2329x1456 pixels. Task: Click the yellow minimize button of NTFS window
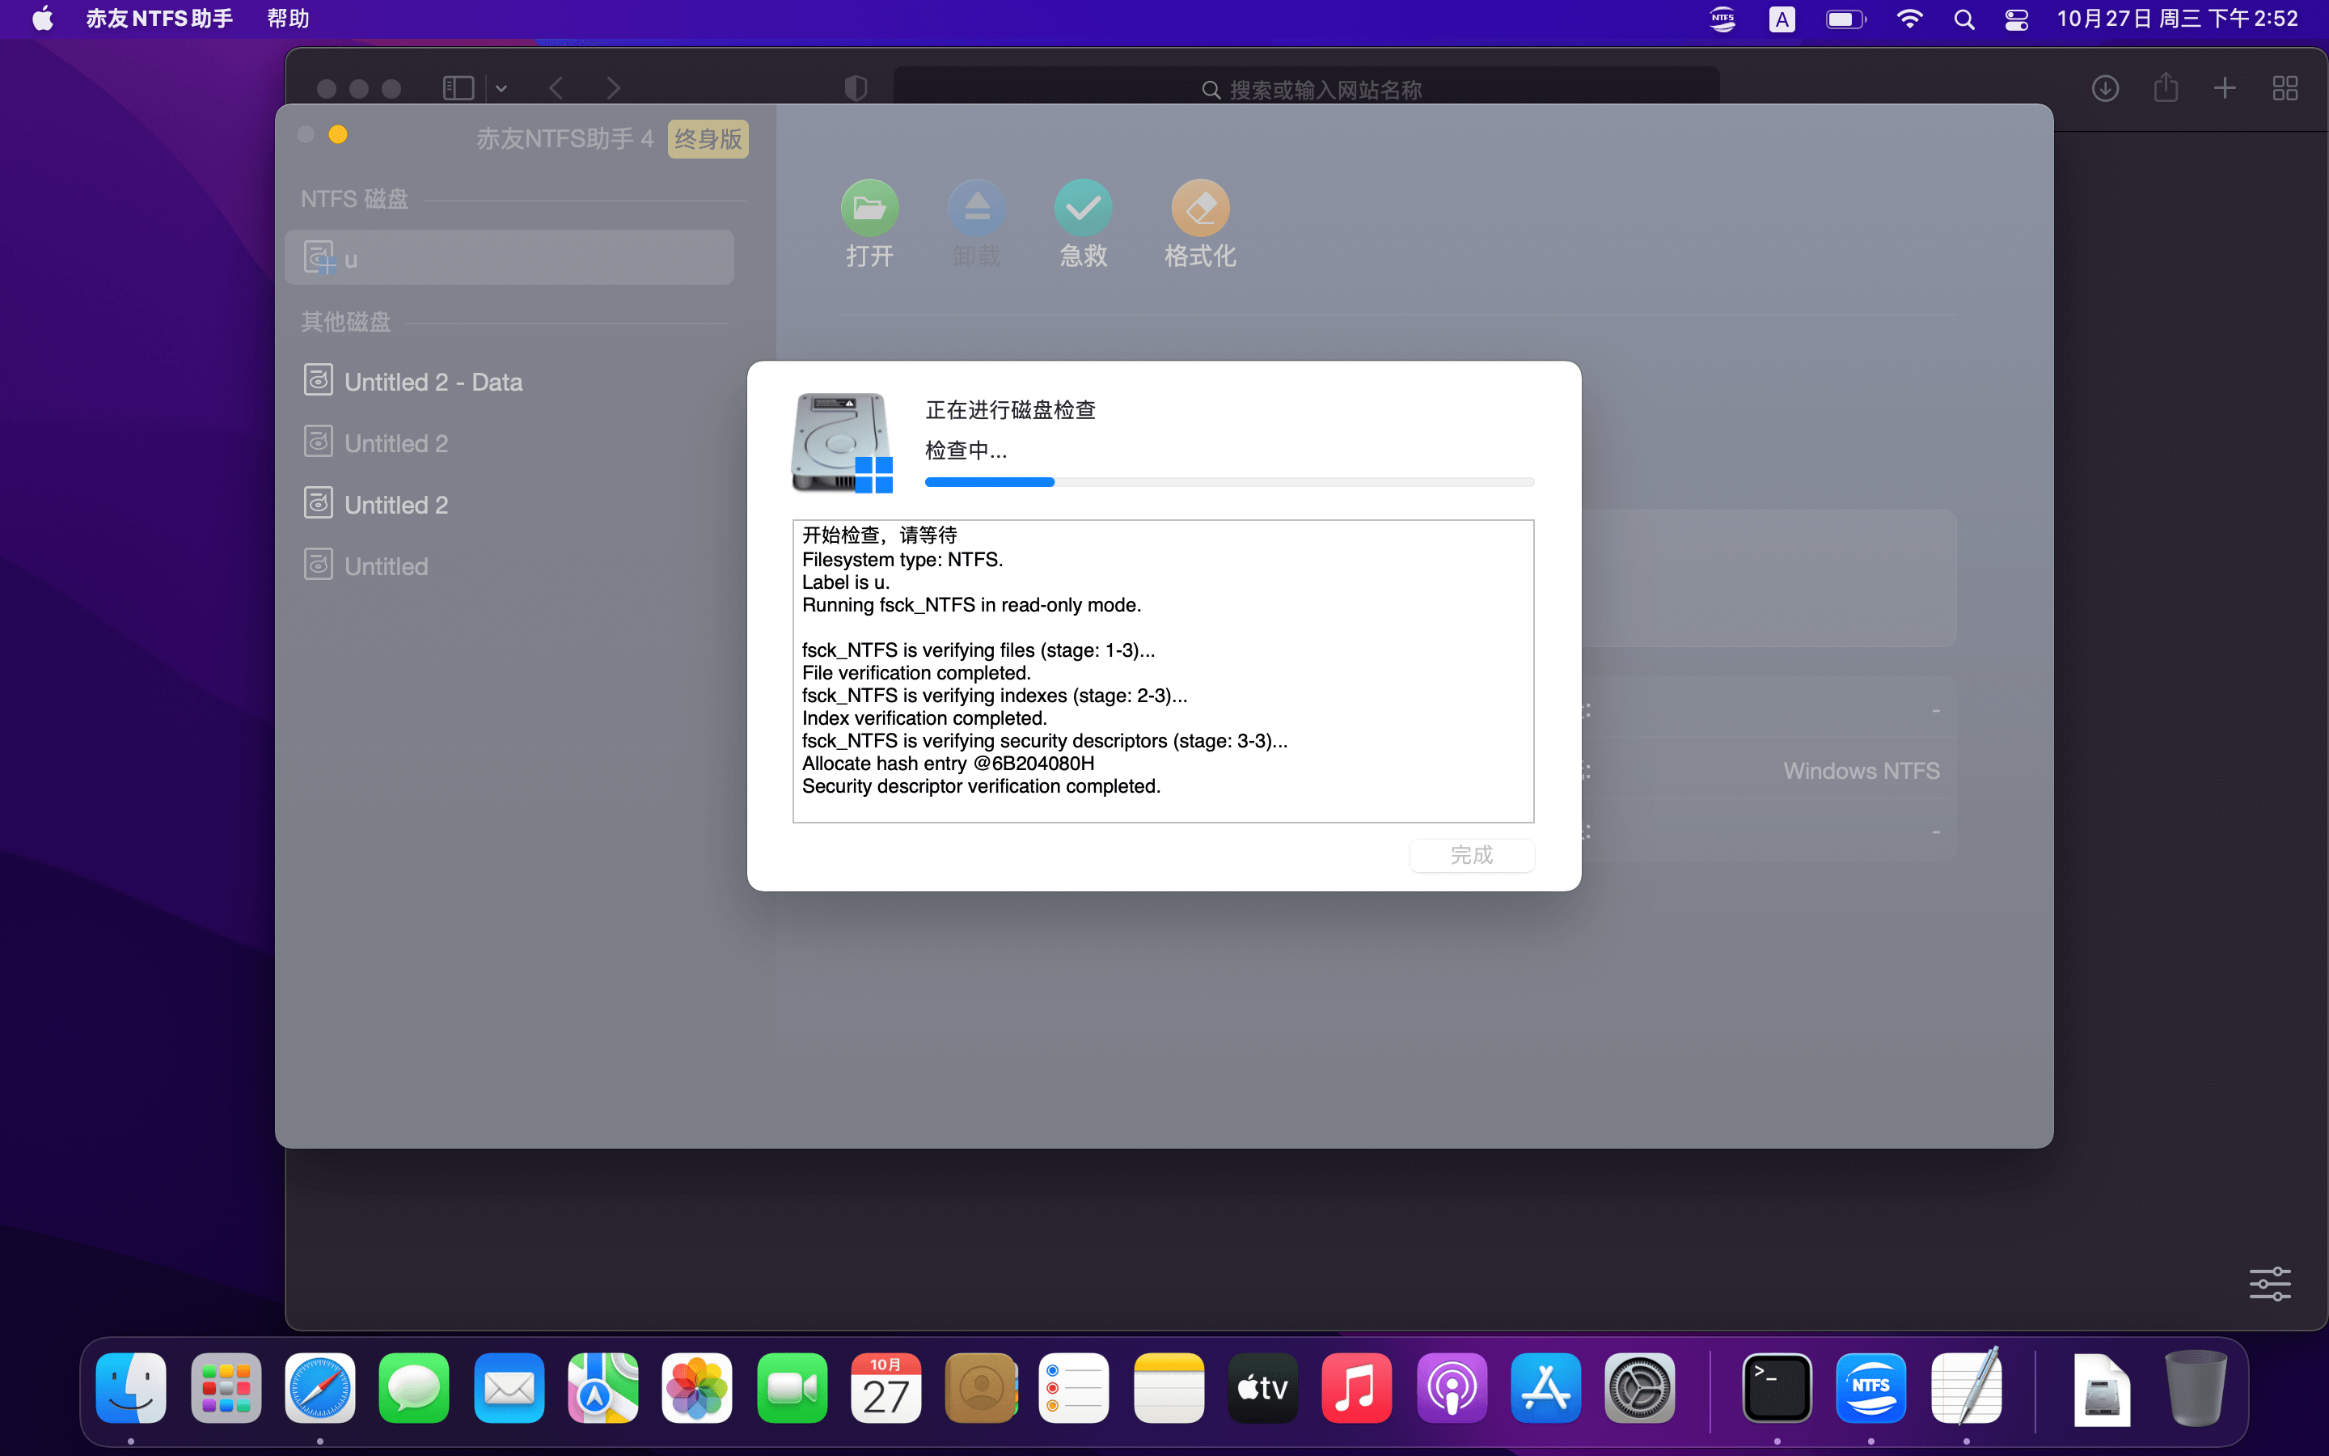(338, 135)
